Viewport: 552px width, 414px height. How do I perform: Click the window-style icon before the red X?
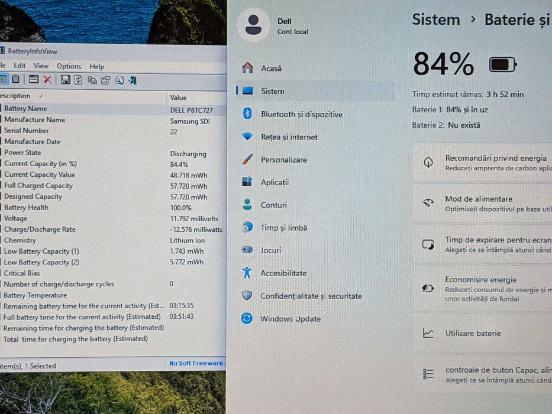[x=34, y=80]
